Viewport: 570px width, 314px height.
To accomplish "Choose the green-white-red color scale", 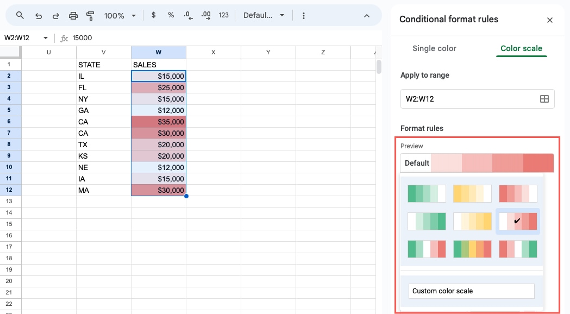I will [x=427, y=249].
